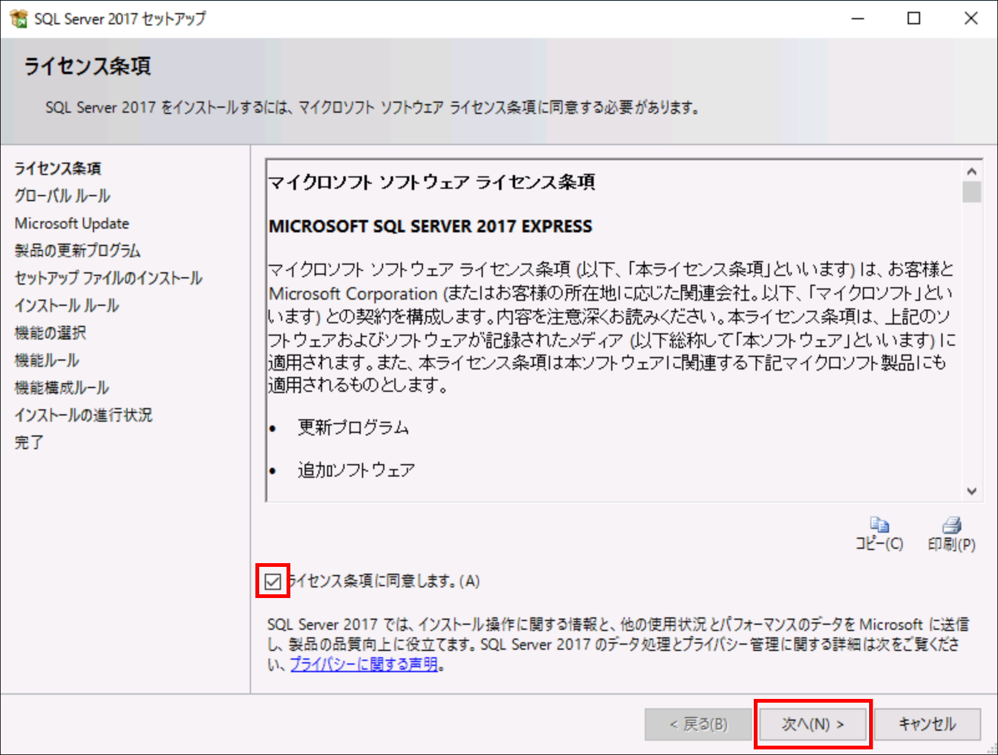Viewport: 998px width, 755px height.
Task: Close the SQL Server 2017 setup window
Action: click(971, 19)
